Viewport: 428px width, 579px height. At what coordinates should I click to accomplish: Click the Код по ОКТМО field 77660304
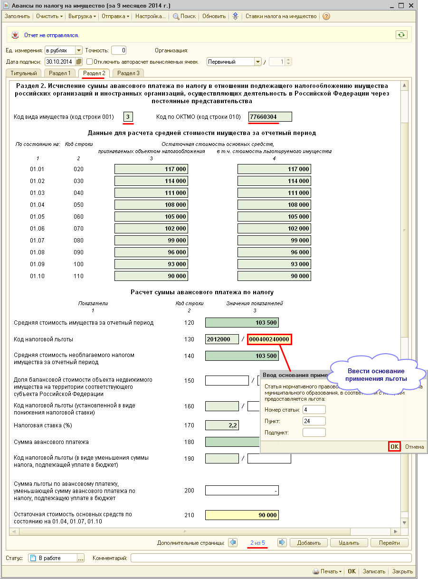tap(270, 116)
